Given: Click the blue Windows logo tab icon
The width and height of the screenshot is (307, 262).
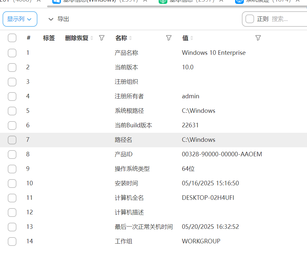Looking at the screenshot, I should [56, 1].
